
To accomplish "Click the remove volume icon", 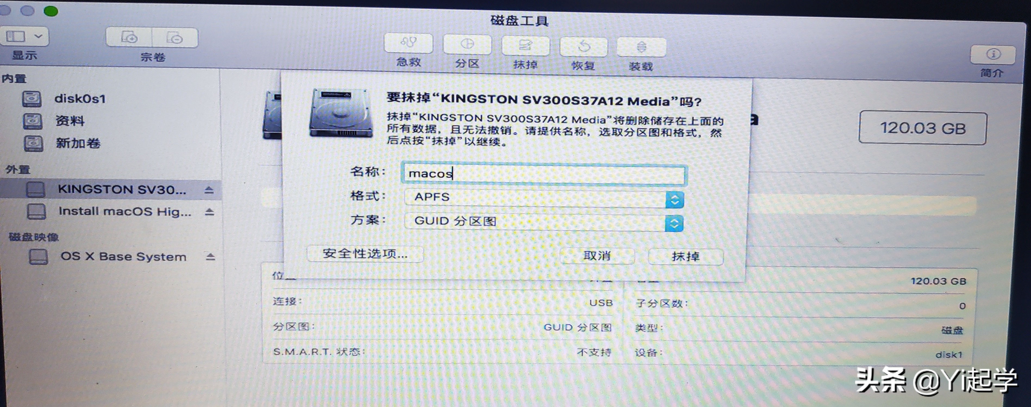I will point(175,38).
